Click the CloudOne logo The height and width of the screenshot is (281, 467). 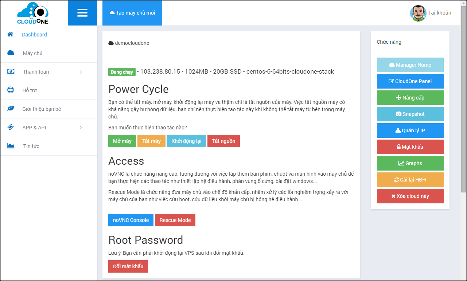33,13
